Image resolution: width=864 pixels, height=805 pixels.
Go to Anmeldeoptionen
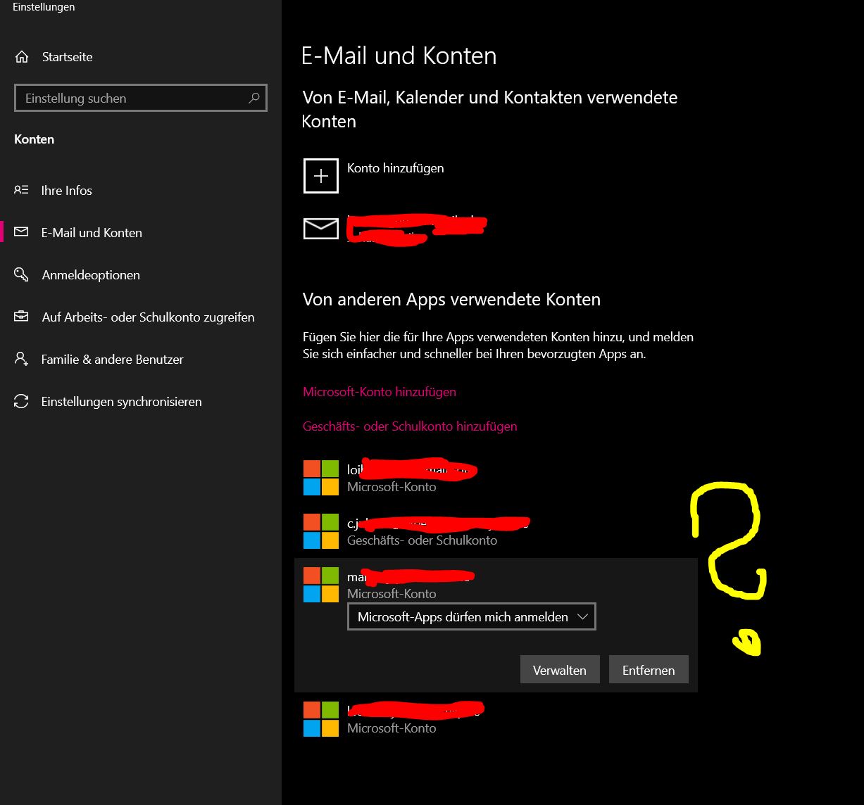[91, 274]
